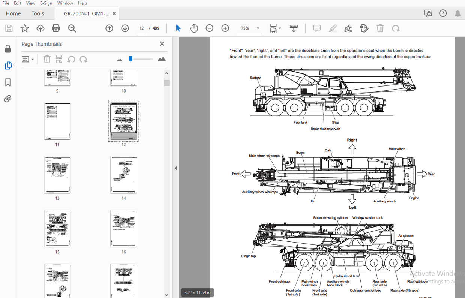Add a sticky note comment
465x298 pixels.
(317, 28)
